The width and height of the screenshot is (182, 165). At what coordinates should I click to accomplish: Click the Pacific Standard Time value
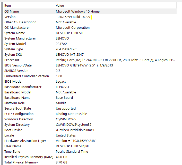point(72,152)
